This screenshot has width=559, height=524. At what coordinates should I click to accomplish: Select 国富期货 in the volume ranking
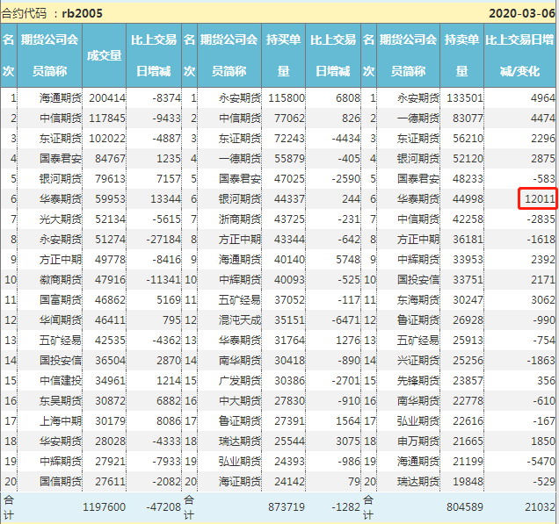click(61, 300)
